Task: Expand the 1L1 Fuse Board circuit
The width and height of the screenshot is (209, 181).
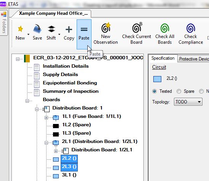Action: coord(46,117)
